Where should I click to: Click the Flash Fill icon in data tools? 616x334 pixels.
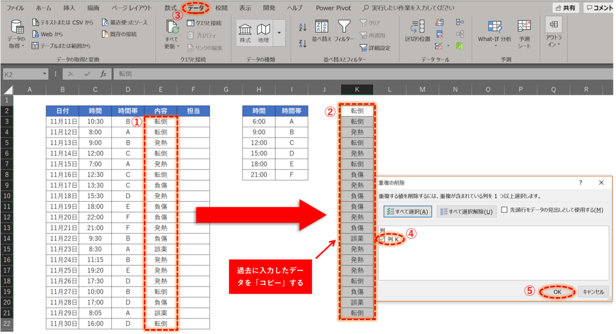point(440,23)
